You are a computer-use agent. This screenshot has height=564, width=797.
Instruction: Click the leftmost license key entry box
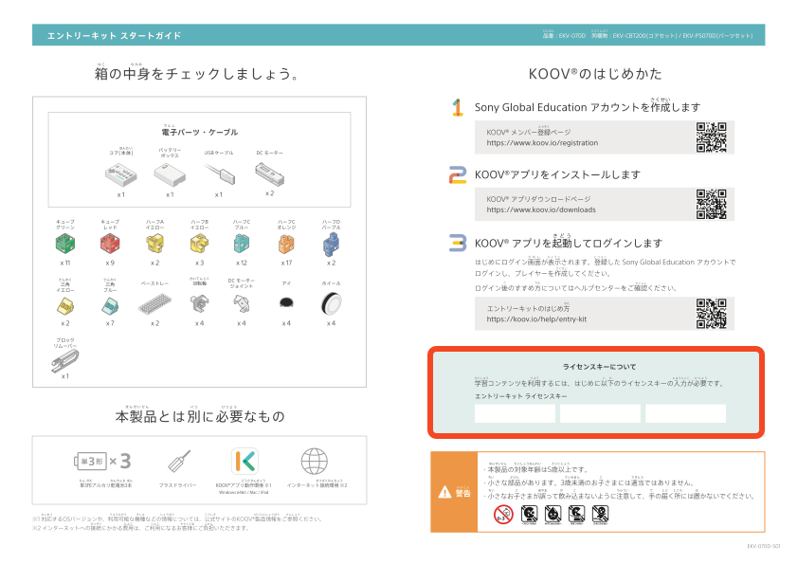coord(515,413)
